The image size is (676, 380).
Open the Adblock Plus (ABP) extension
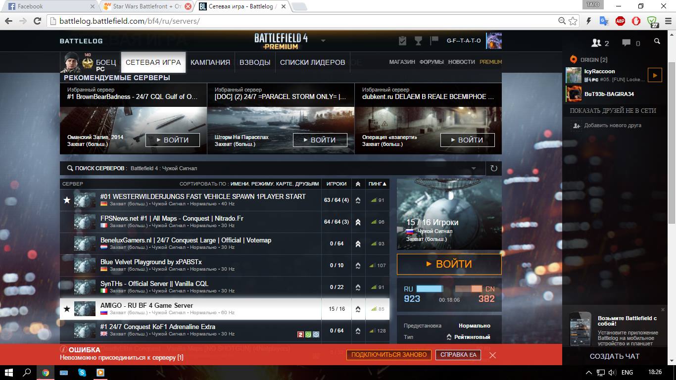pyautogui.click(x=620, y=21)
